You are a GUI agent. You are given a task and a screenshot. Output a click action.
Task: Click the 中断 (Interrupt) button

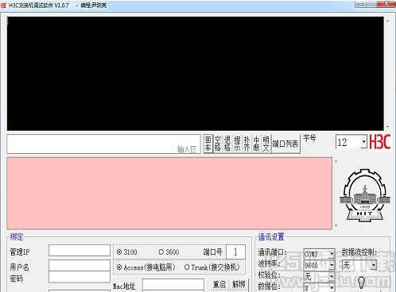[x=256, y=144]
